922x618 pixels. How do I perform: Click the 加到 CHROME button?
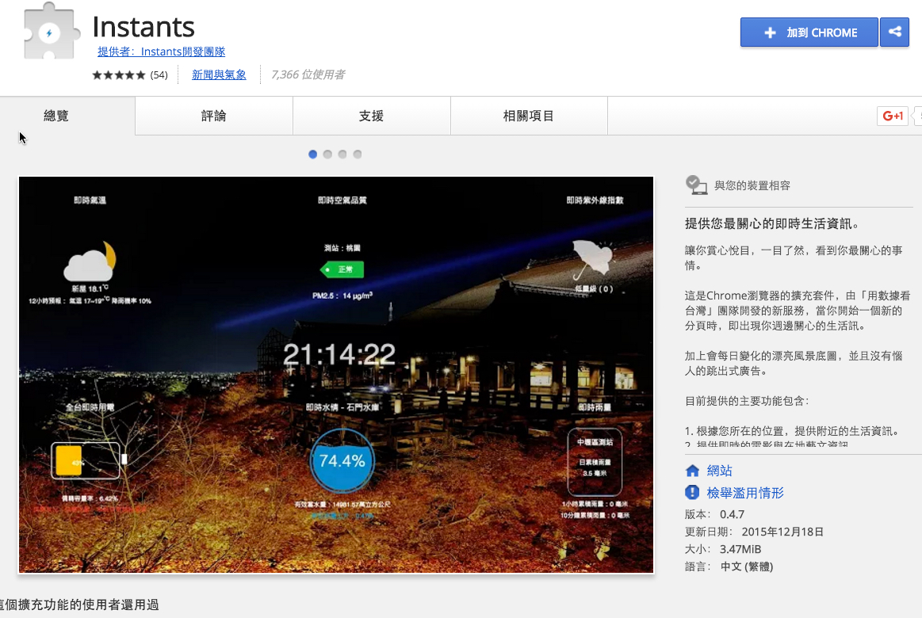809,32
